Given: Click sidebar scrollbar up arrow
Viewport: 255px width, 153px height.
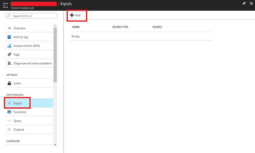Looking at the screenshot, I should point(55,26).
